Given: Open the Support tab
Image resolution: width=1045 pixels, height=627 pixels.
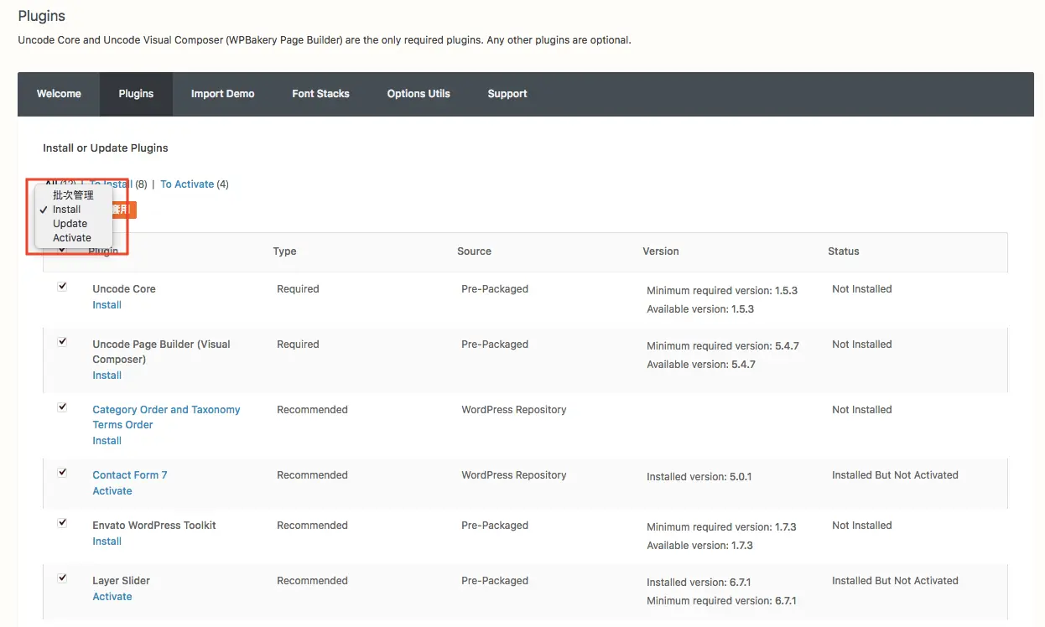Looking at the screenshot, I should (x=507, y=94).
